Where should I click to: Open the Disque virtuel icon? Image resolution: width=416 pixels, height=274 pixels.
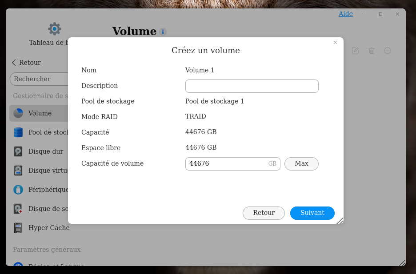(18, 171)
